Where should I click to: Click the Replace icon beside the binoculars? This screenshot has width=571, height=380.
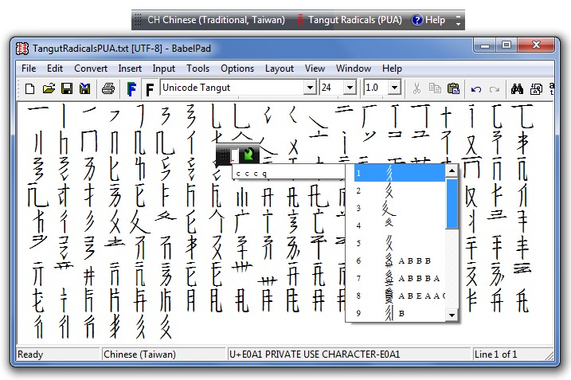(x=536, y=88)
